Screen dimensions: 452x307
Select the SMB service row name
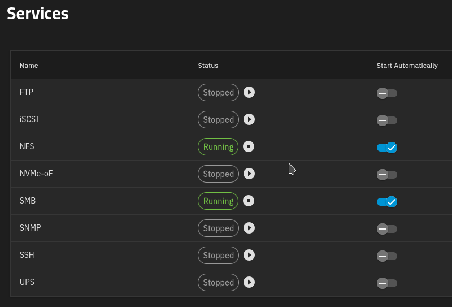[28, 201]
